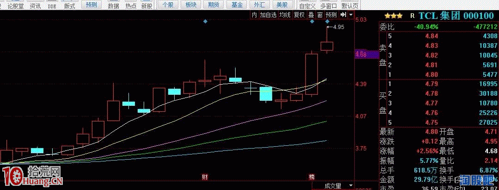Click the arrow beside 成交量
499x190 pixels.
click(351, 185)
